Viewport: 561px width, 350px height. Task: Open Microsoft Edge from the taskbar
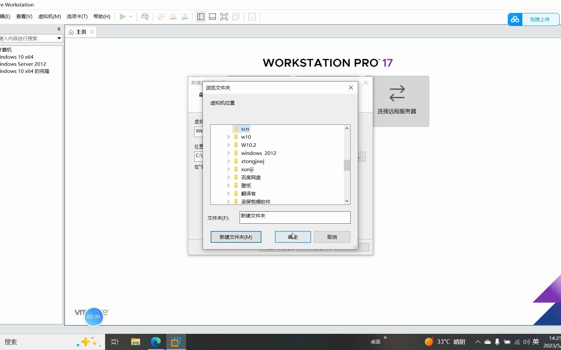tap(156, 342)
